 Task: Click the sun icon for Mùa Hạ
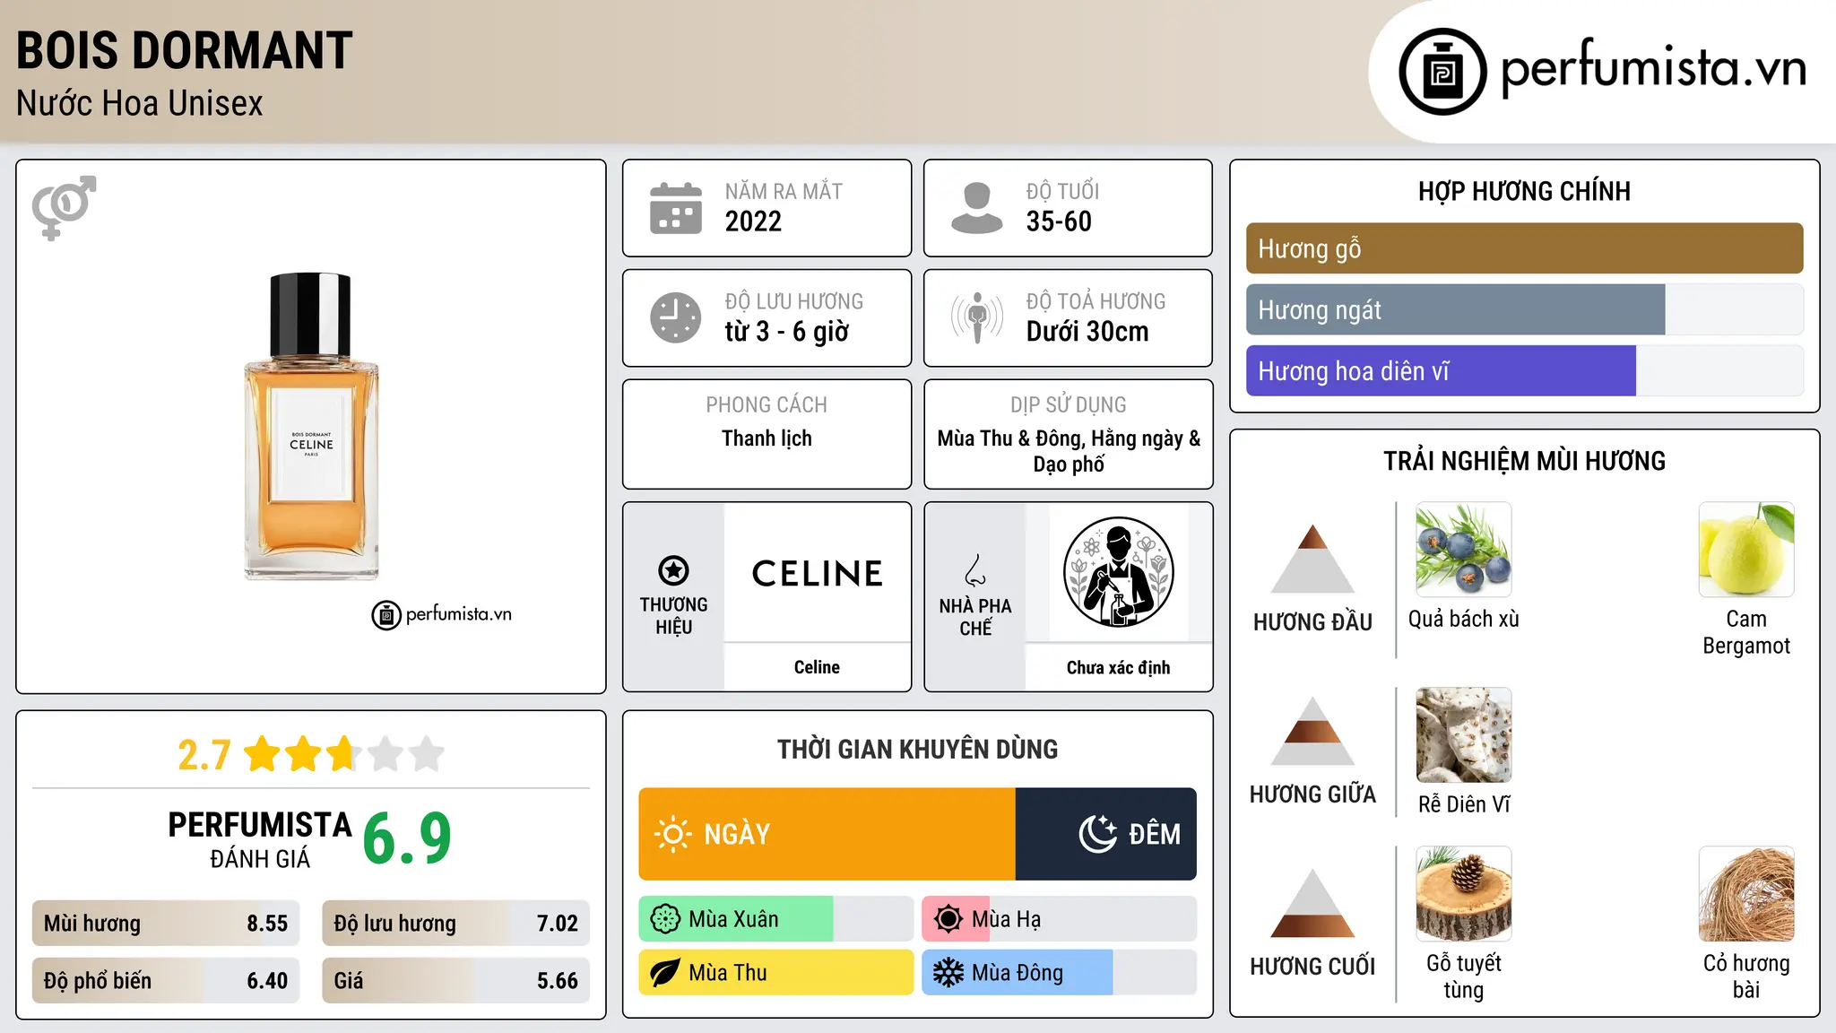click(948, 919)
